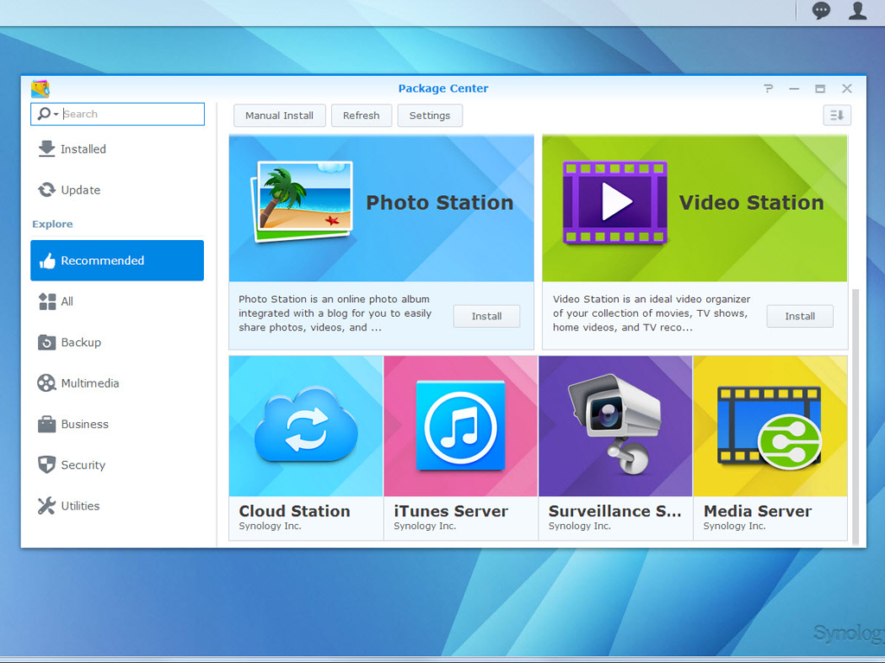Open Package Center Settings button
Screen dimensions: 885x663
(430, 116)
